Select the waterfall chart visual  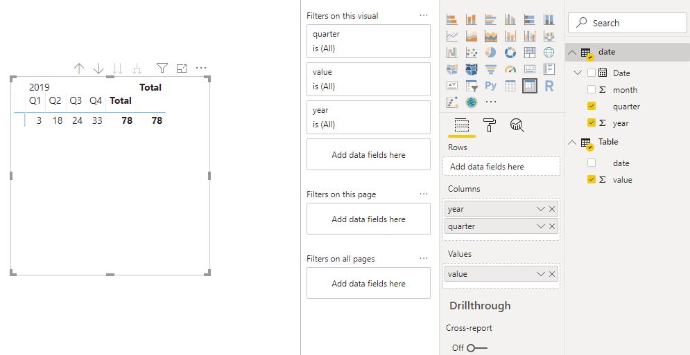click(452, 53)
